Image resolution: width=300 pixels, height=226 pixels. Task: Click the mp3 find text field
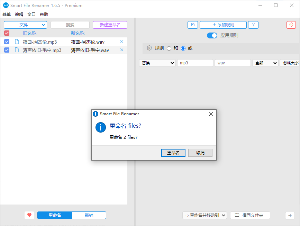click(195, 63)
